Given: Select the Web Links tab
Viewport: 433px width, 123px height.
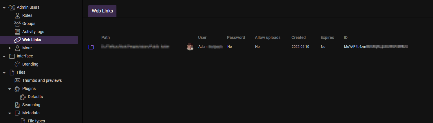Looking at the screenshot, I should (102, 11).
